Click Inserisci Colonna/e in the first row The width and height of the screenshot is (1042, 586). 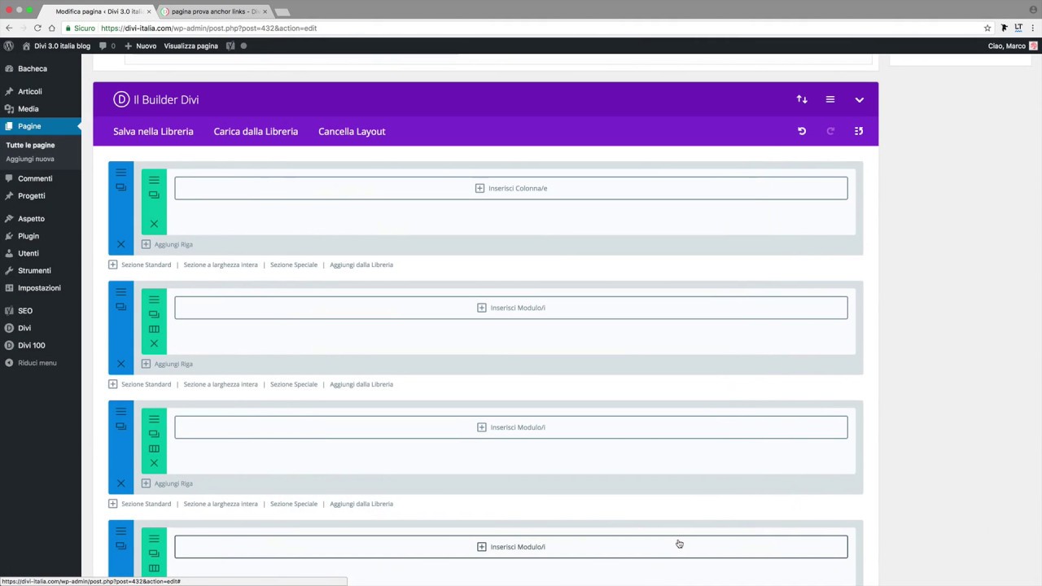coord(511,188)
